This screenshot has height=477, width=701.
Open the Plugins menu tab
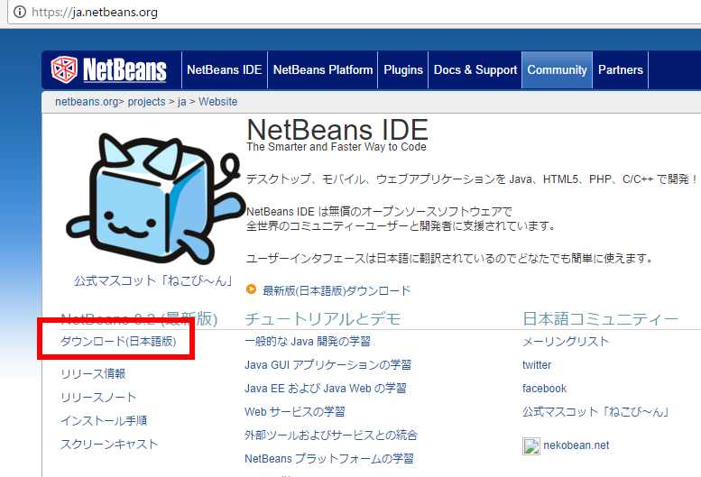(x=403, y=70)
